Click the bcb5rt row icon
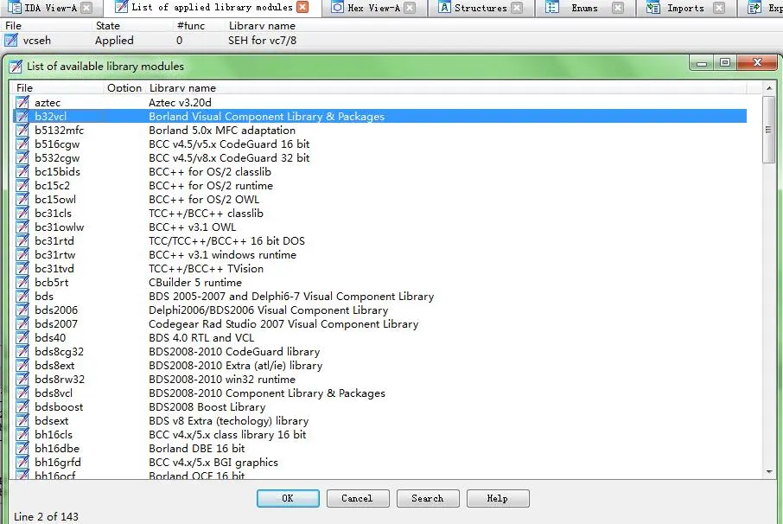 (22, 282)
